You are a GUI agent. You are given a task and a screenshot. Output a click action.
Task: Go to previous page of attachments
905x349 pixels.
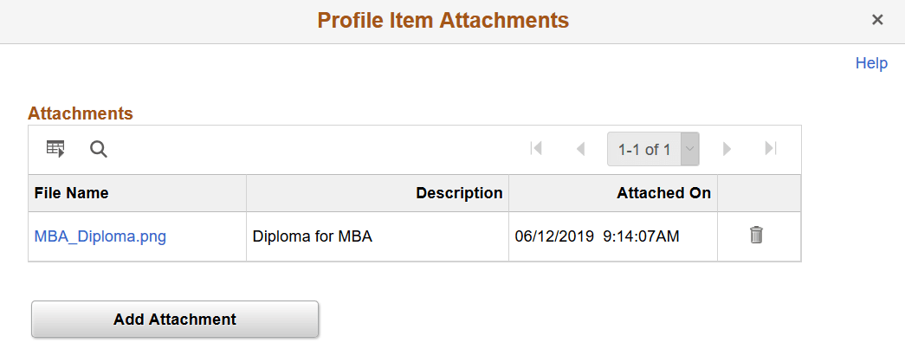click(580, 149)
